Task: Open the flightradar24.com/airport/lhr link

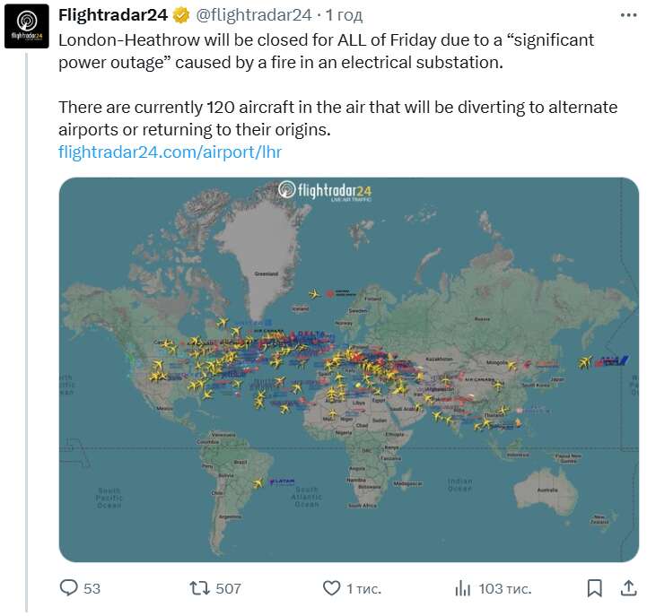Action: tap(170, 152)
